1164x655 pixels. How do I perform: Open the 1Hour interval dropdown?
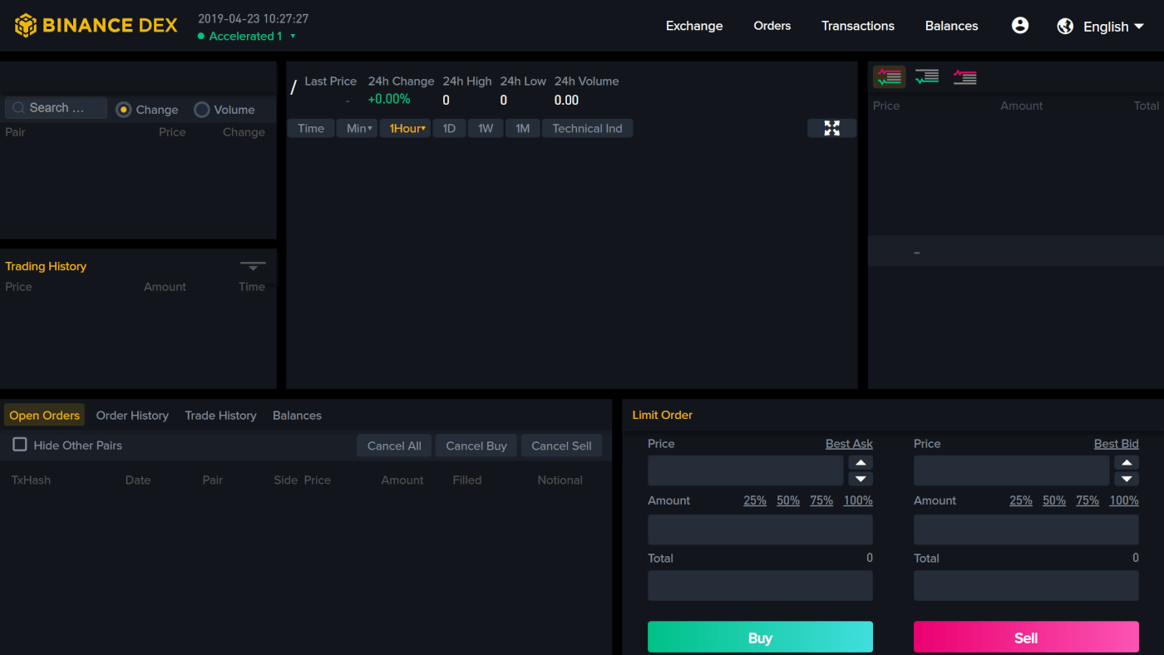[407, 128]
